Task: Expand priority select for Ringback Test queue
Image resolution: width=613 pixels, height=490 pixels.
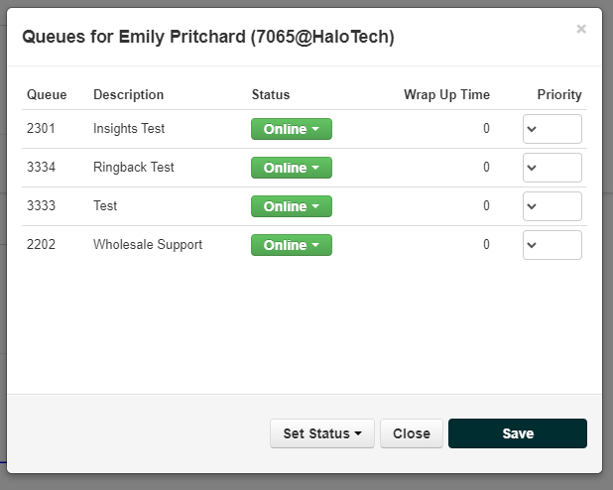Action: [x=552, y=168]
